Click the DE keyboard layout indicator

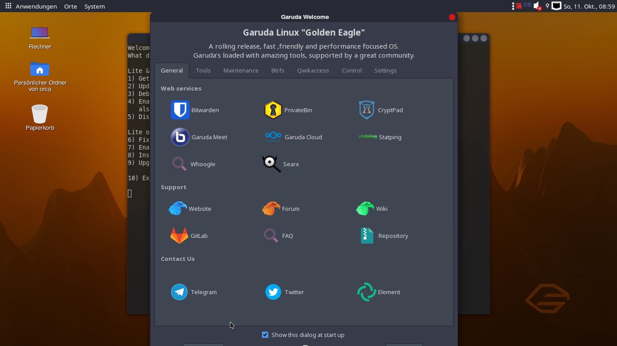point(527,5)
